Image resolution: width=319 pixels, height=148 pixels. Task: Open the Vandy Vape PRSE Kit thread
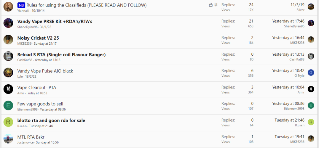(x=55, y=22)
